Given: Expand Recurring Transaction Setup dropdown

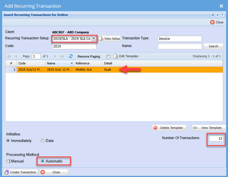Looking at the screenshot, I should 94,38.
